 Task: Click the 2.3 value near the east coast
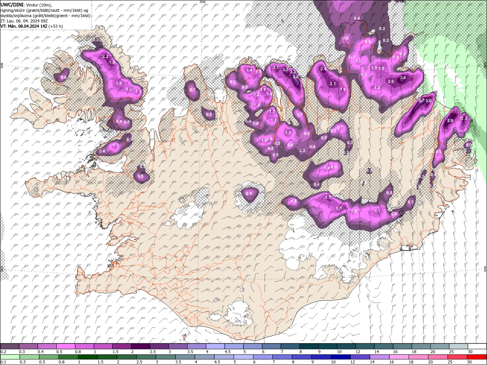click(464, 119)
